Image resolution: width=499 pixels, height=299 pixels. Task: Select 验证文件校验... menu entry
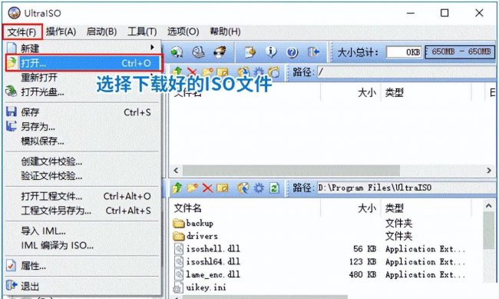point(82,176)
